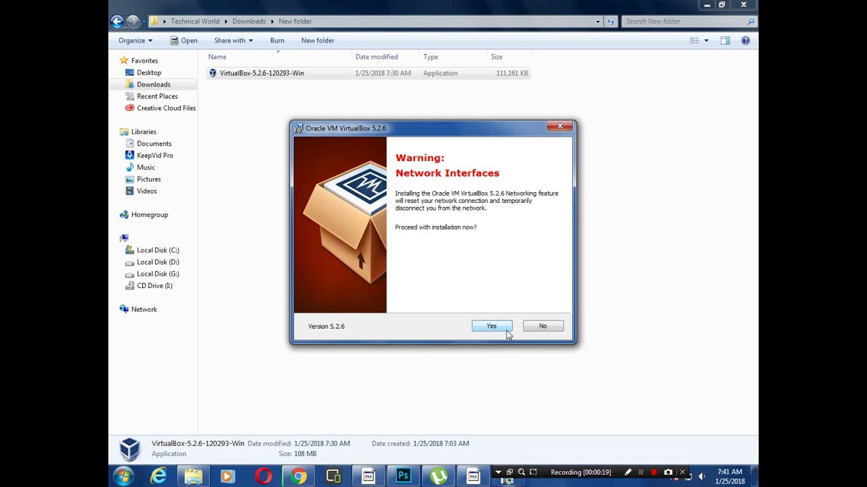Open Creative Cloud Files
The width and height of the screenshot is (867, 487).
pyautogui.click(x=166, y=108)
